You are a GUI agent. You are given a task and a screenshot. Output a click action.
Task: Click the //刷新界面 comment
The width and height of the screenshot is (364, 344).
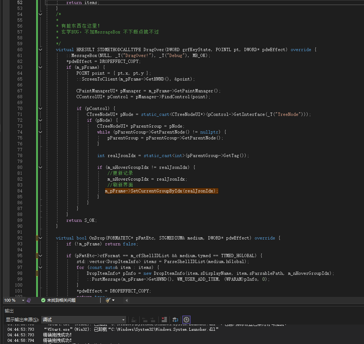click(x=120, y=185)
